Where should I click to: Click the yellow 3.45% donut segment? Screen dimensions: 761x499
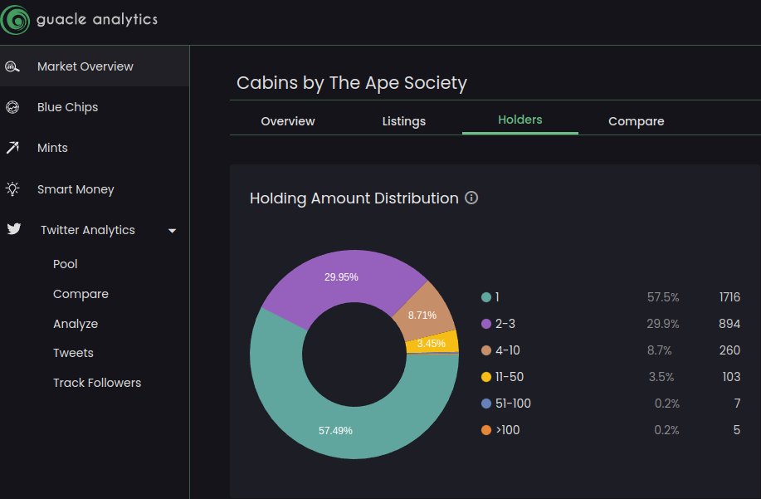[x=432, y=342]
